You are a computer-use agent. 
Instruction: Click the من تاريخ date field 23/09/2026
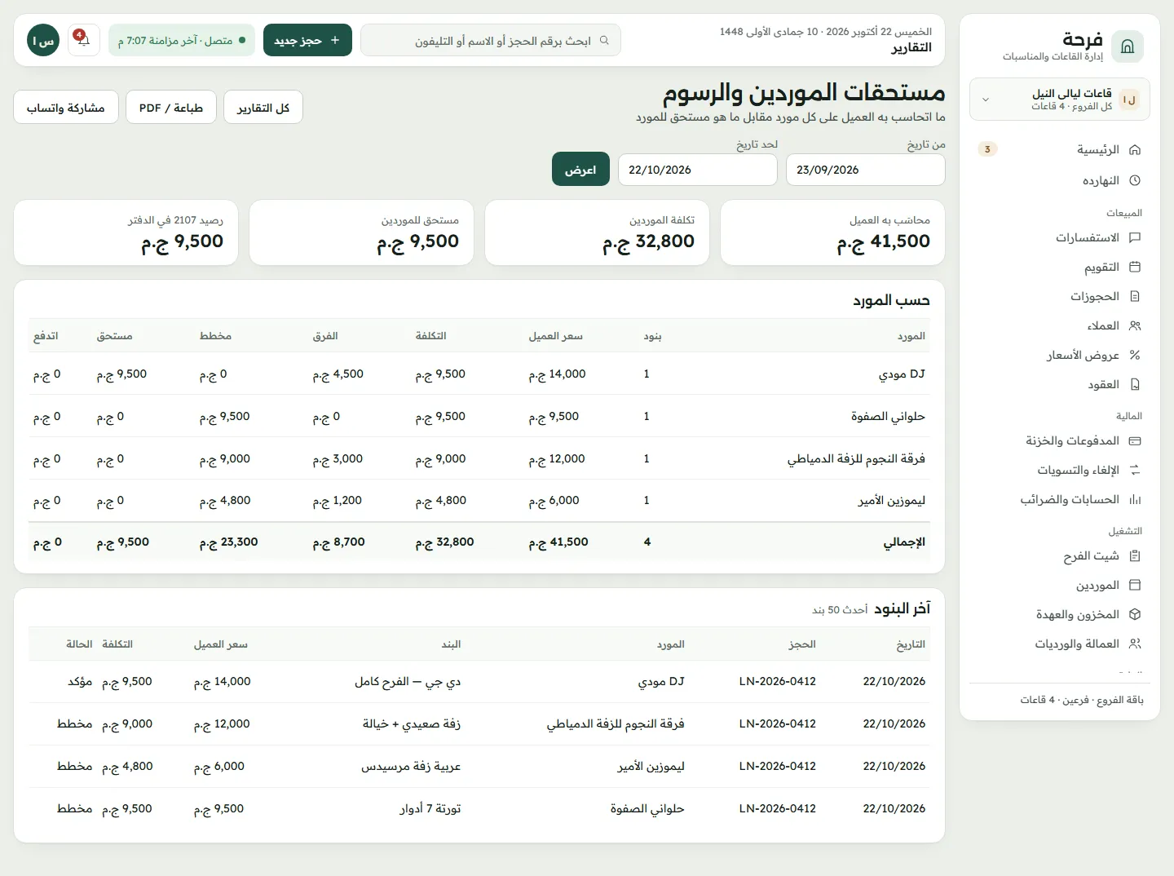coord(865,170)
